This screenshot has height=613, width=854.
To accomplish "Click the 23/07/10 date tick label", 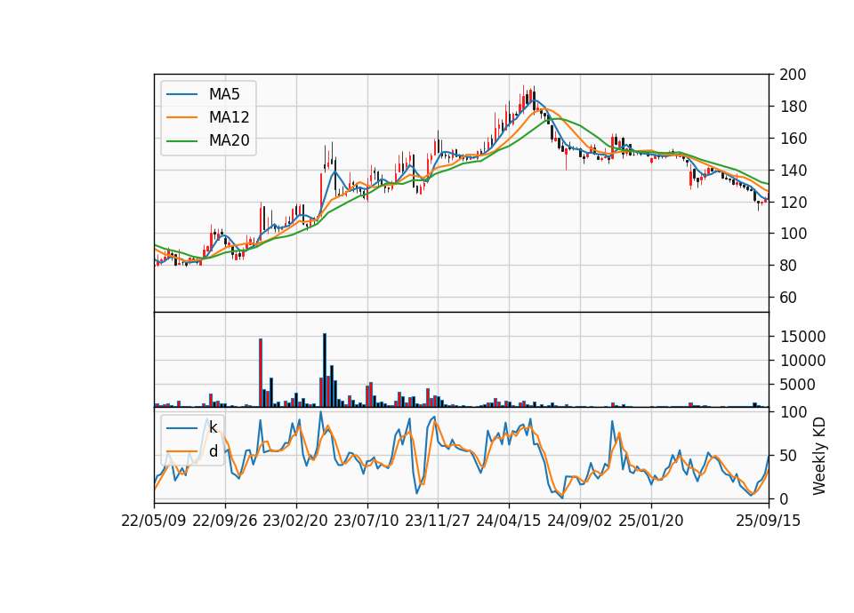I will pos(367,521).
